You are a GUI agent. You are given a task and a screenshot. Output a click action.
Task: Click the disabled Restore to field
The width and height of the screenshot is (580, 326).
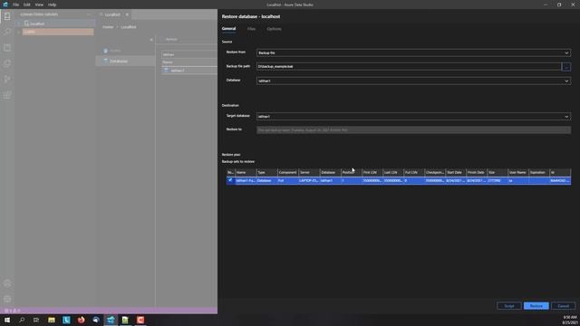[x=413, y=130]
